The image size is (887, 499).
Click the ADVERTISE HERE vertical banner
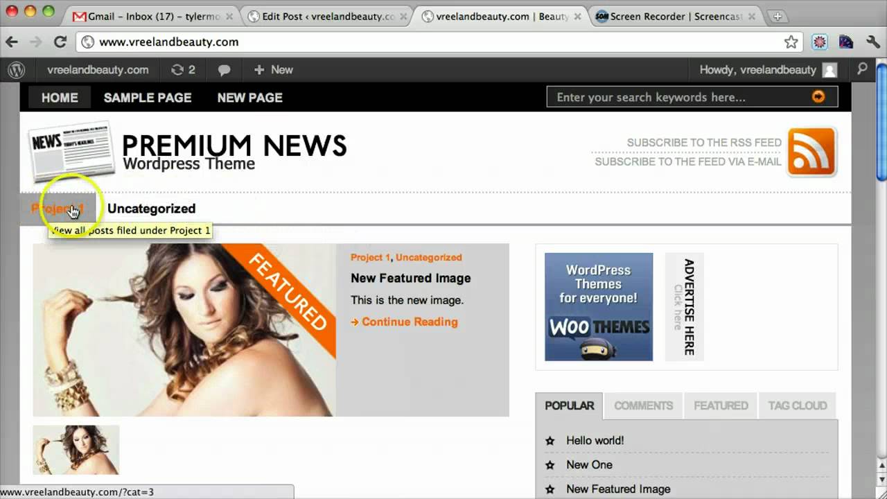pyautogui.click(x=685, y=307)
